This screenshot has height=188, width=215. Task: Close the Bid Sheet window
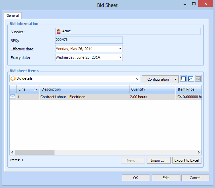[x=205, y=4]
